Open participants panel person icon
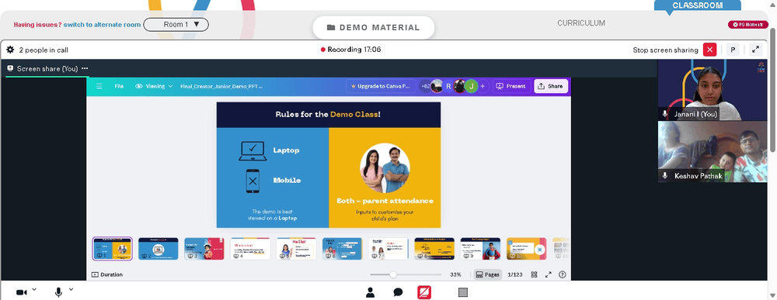 click(370, 292)
